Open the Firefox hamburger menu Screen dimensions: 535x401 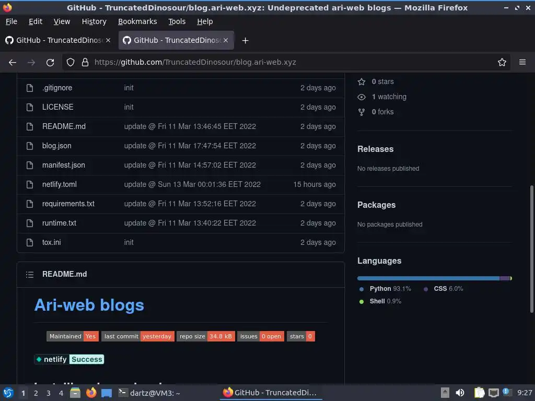(522, 62)
